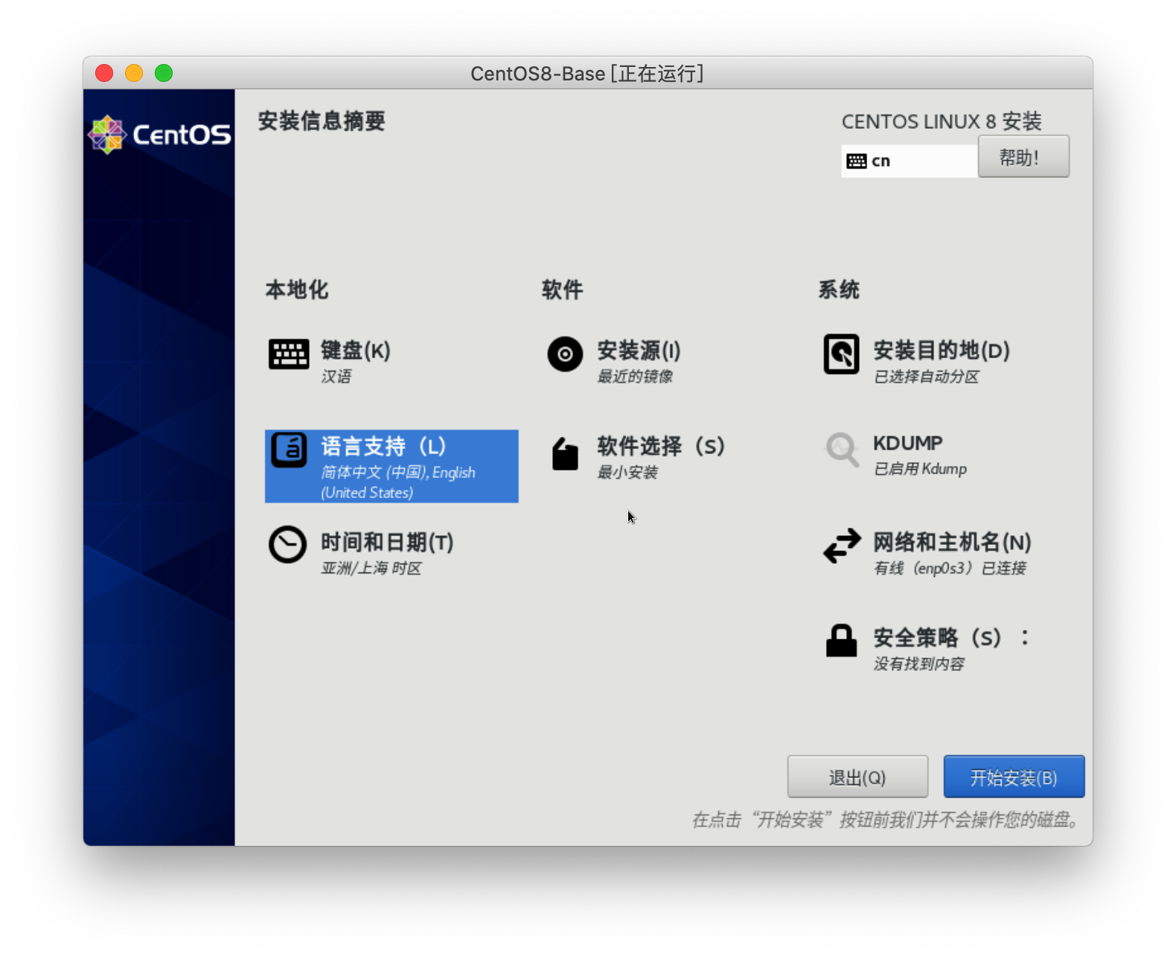This screenshot has width=1176, height=956.
Task: Open help with the 帮助! button
Action: [1023, 157]
